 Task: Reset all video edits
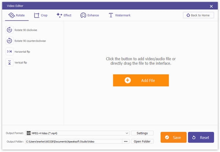tap(201, 137)
